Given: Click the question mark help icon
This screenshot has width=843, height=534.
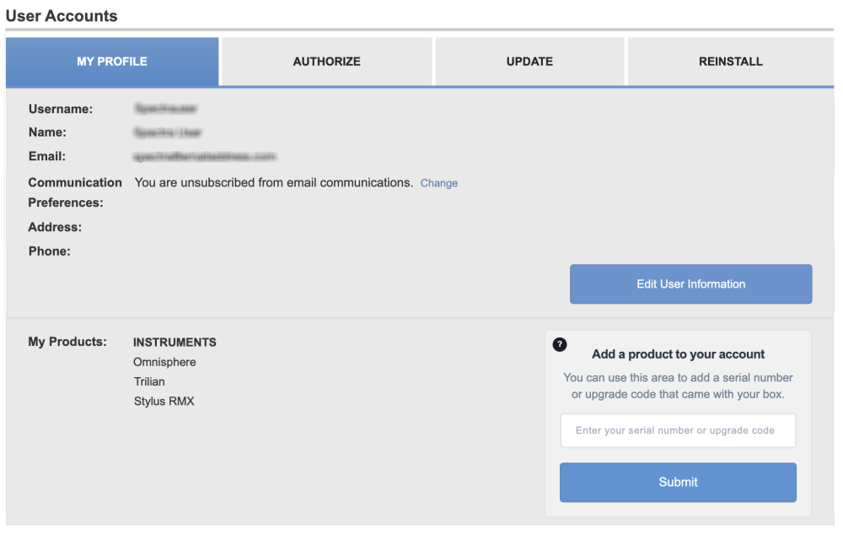Looking at the screenshot, I should (560, 344).
